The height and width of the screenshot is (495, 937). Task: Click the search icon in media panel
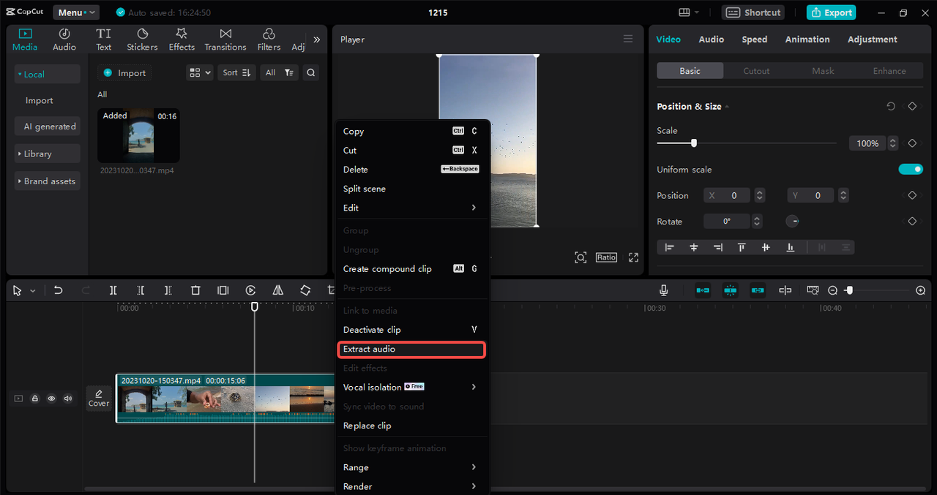pyautogui.click(x=311, y=72)
